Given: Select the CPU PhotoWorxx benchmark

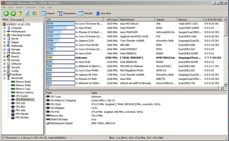Looking at the screenshot, I should (x=25, y=99).
